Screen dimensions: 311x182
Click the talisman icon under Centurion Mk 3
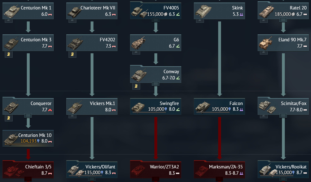pyautogui.click(x=9, y=54)
